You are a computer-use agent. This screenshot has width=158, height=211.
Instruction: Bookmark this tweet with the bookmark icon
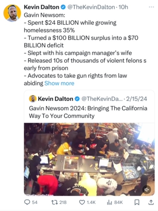137,202
